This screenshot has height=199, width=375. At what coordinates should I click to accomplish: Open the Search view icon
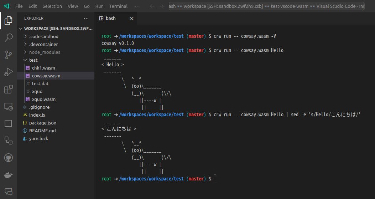9,37
